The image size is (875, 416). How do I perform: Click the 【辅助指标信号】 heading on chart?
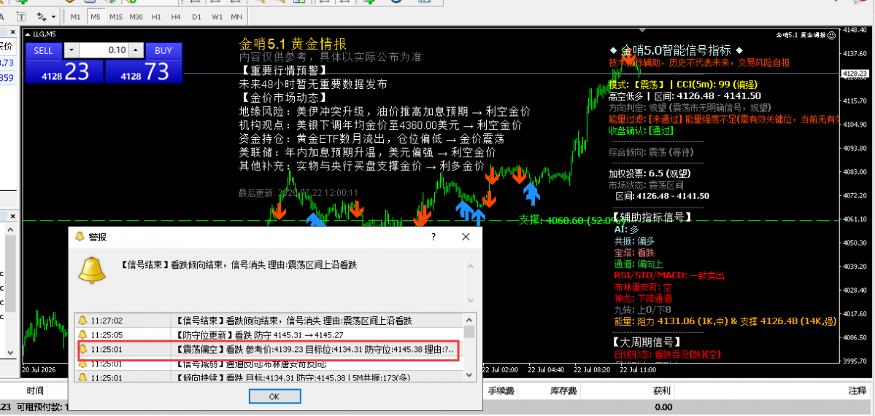(652, 216)
